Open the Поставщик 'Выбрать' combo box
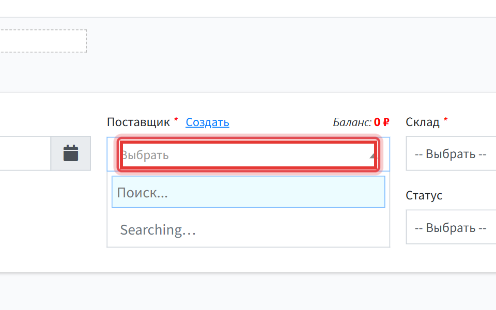The image size is (496, 310). pyautogui.click(x=249, y=154)
